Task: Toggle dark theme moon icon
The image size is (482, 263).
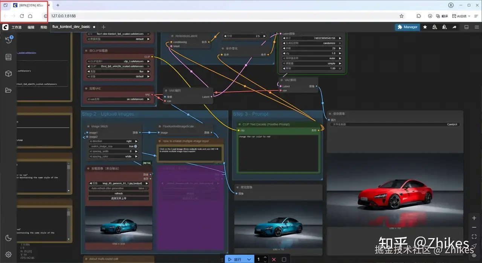Action: tap(8, 238)
